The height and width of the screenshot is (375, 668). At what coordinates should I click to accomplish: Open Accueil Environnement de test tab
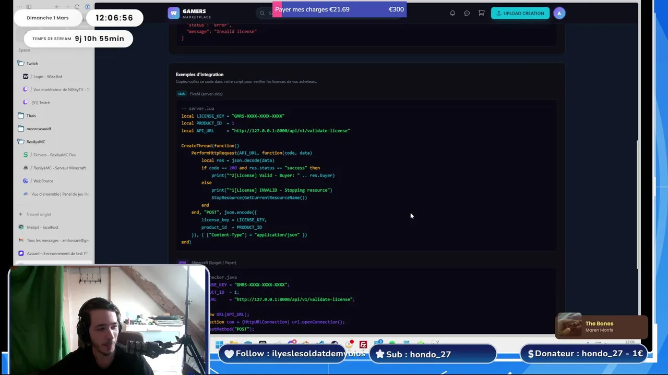pos(54,253)
